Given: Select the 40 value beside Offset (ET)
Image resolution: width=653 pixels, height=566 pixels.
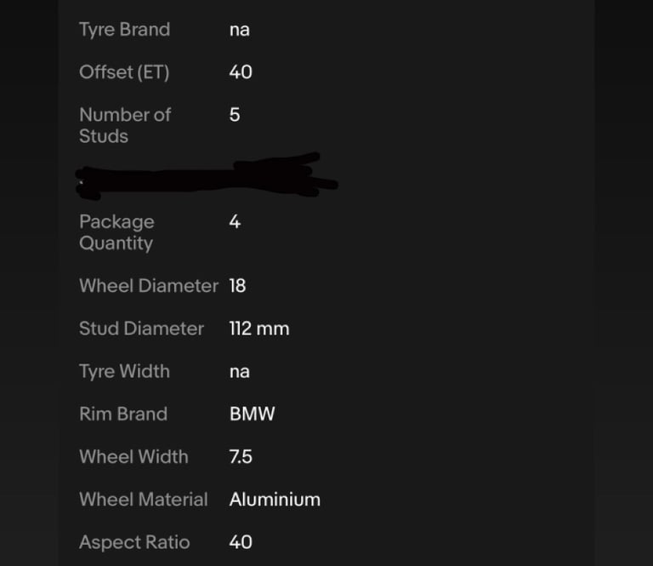Looking at the screenshot, I should point(241,72).
